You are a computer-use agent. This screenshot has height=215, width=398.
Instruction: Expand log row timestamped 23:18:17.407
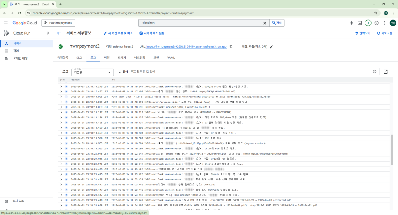pos(61,92)
